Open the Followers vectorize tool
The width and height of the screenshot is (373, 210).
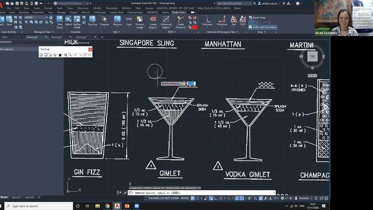coord(207,21)
